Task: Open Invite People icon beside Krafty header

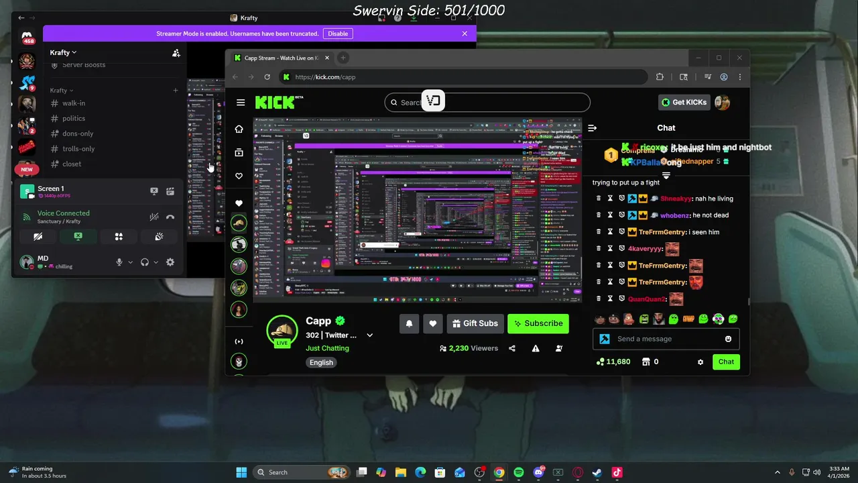Action: pyautogui.click(x=176, y=53)
